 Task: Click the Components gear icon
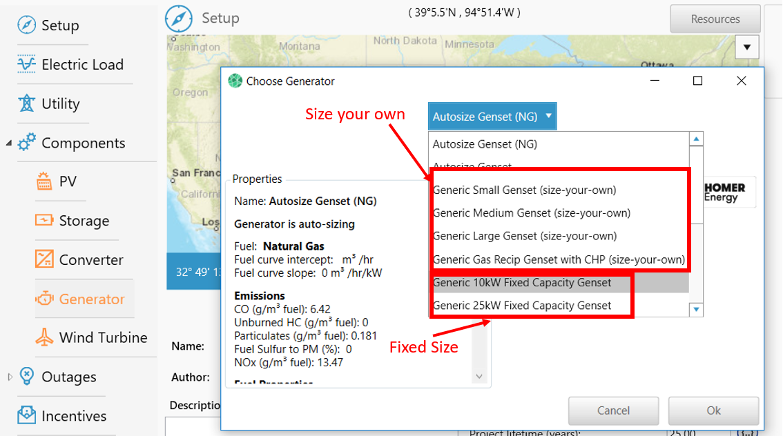coord(28,142)
